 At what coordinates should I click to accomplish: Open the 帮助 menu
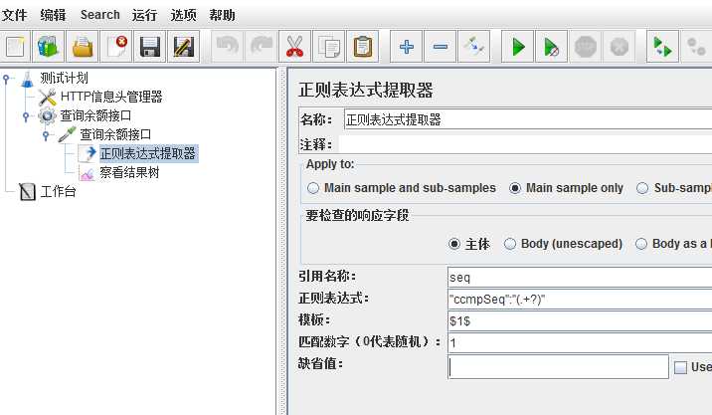pyautogui.click(x=222, y=15)
